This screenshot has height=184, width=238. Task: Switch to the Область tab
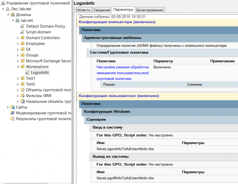pos(83,10)
